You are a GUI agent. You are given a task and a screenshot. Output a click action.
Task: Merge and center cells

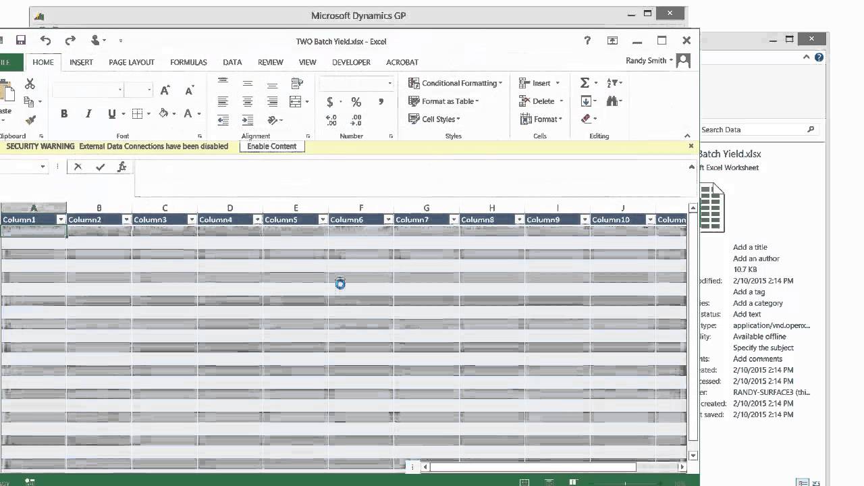click(296, 101)
